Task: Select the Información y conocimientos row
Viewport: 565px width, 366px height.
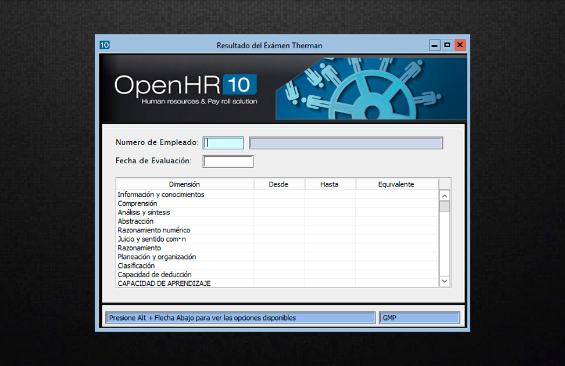Action: click(161, 195)
